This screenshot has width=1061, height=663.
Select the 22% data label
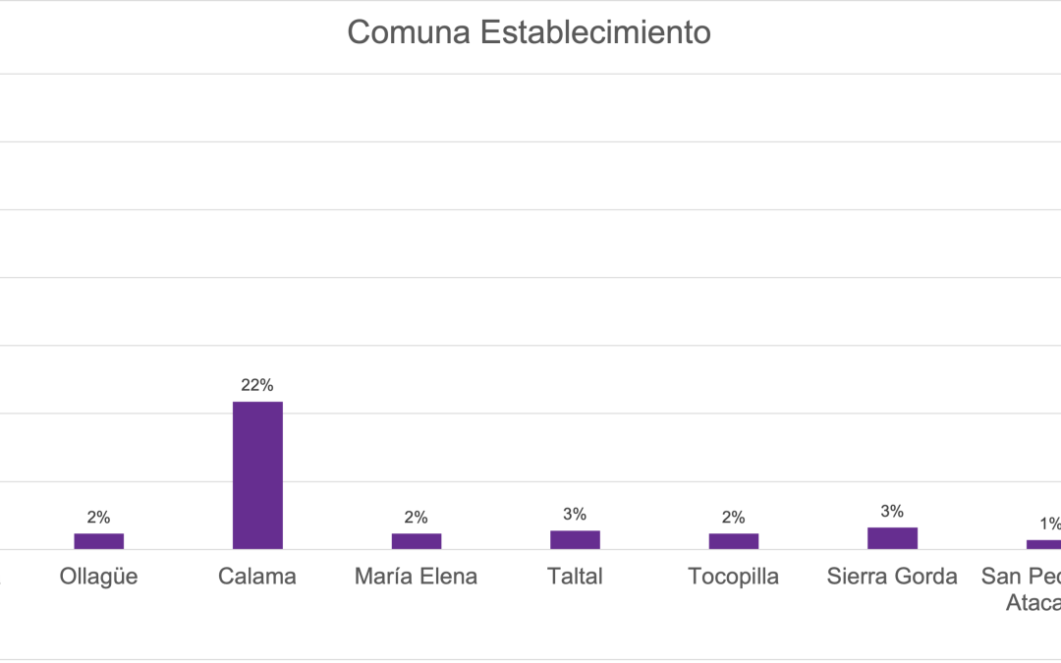coord(257,385)
